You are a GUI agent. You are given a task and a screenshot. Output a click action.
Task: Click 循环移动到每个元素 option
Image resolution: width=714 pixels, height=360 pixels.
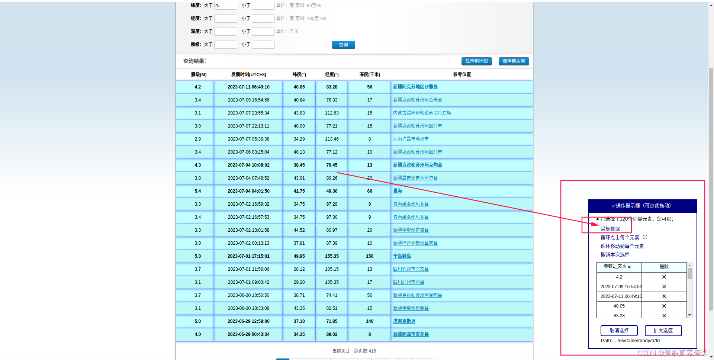[x=622, y=246]
